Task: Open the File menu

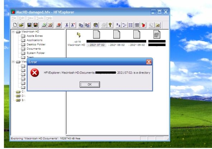Action: click(14, 18)
